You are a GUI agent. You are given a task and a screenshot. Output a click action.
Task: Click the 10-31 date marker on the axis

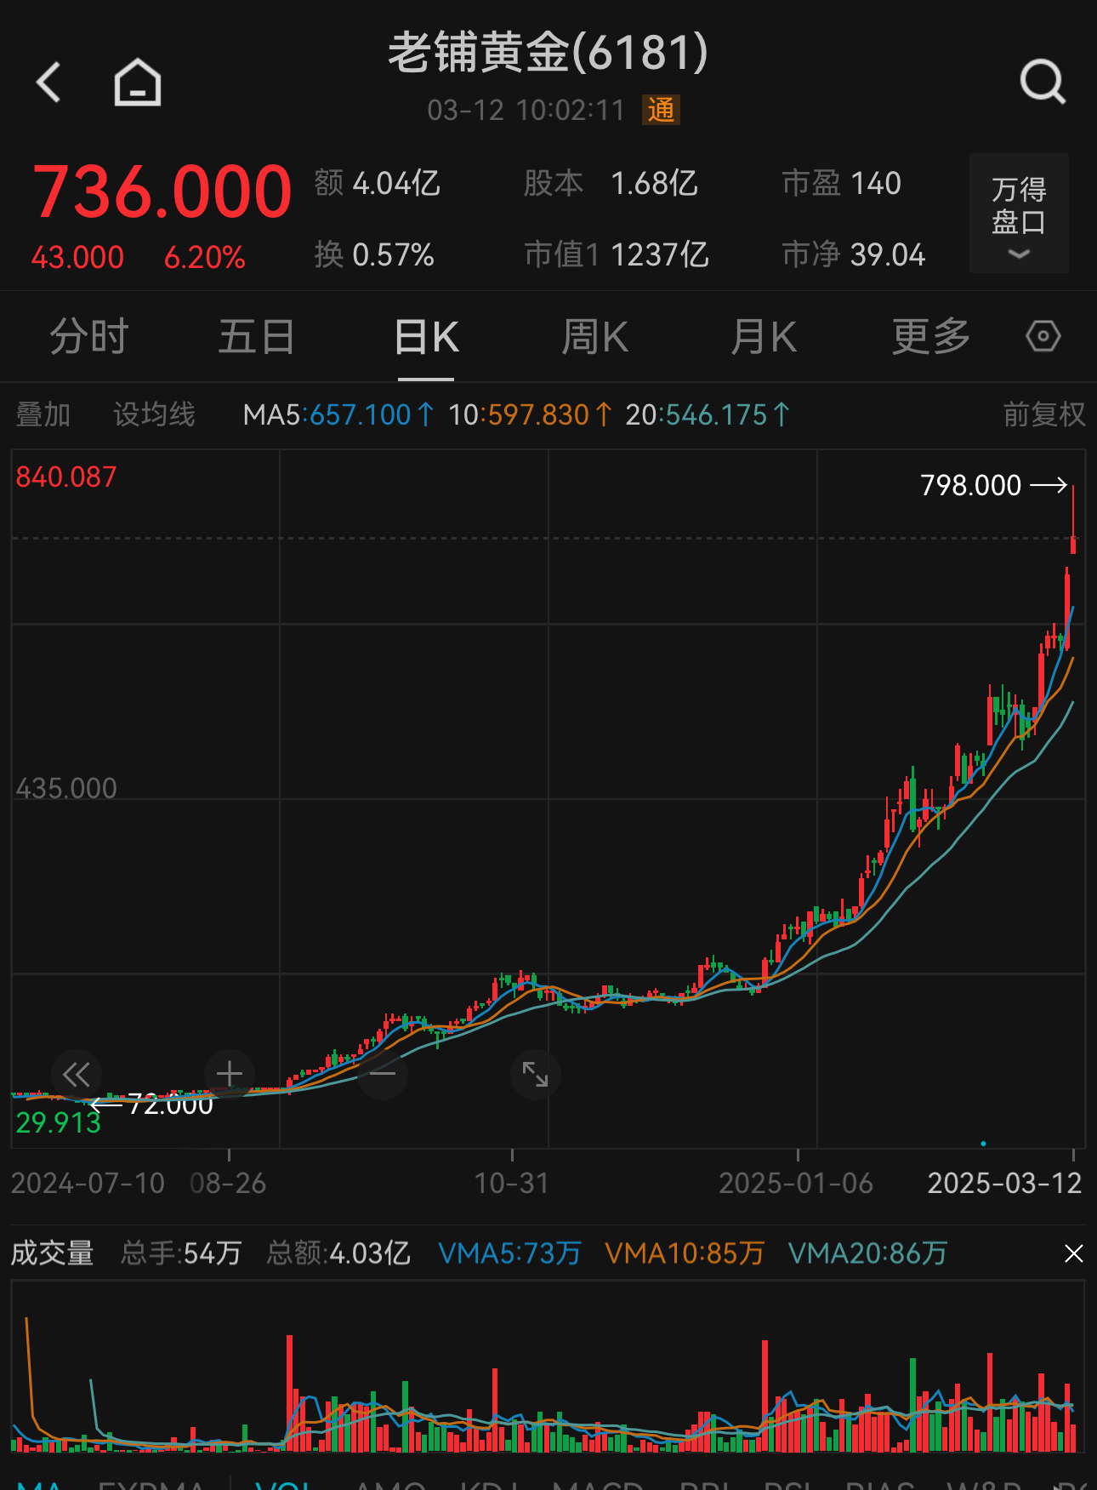pyautogui.click(x=512, y=1183)
